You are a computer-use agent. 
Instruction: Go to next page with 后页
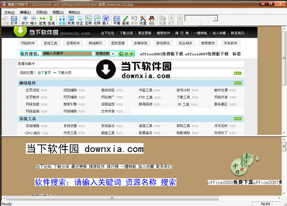[x=180, y=20]
